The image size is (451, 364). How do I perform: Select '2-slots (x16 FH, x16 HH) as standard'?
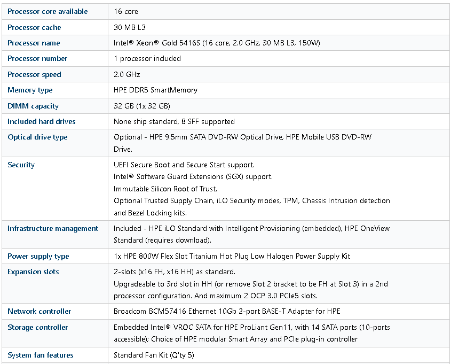[x=175, y=272]
